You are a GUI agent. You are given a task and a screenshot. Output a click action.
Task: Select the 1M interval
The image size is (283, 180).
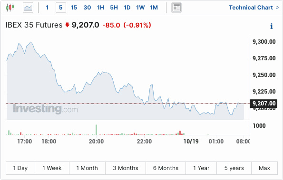pos(154,8)
